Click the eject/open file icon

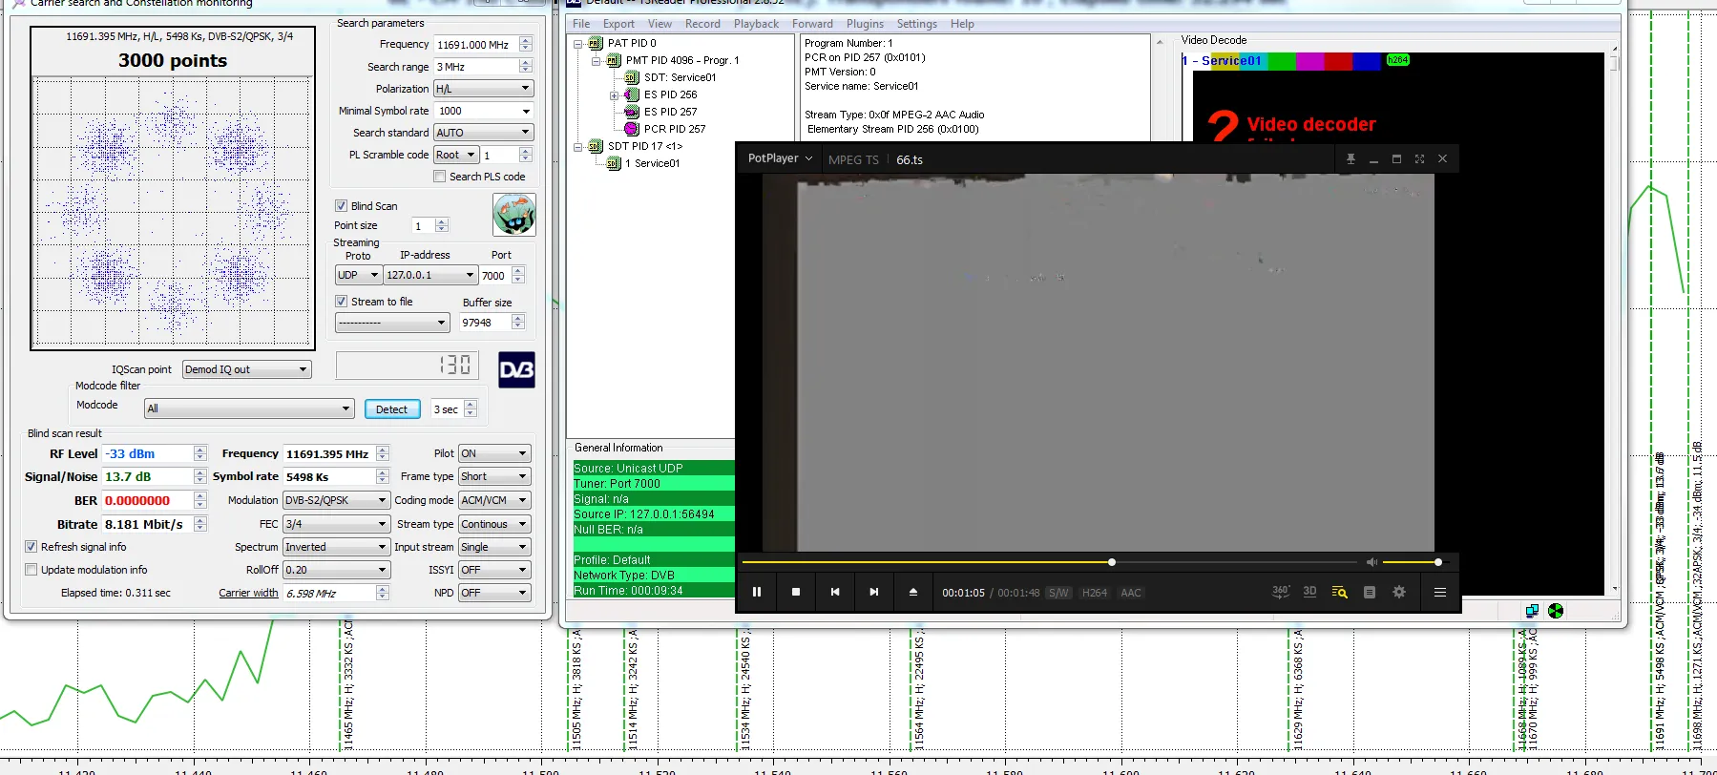click(912, 592)
